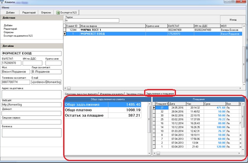The height and width of the screenshot is (163, 248).
Task: Click the Добави toolbar button
Action: [10, 12]
